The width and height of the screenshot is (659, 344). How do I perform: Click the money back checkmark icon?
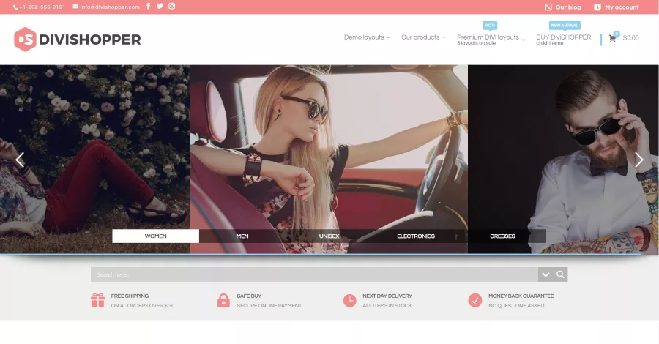pyautogui.click(x=475, y=300)
